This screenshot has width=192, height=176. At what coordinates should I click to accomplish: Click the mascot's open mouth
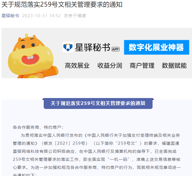click(30, 59)
